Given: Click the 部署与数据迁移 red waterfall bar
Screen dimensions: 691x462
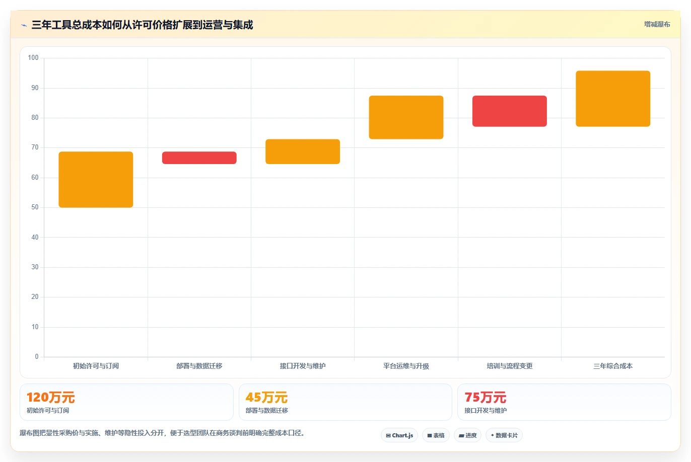Looking at the screenshot, I should coord(199,158).
